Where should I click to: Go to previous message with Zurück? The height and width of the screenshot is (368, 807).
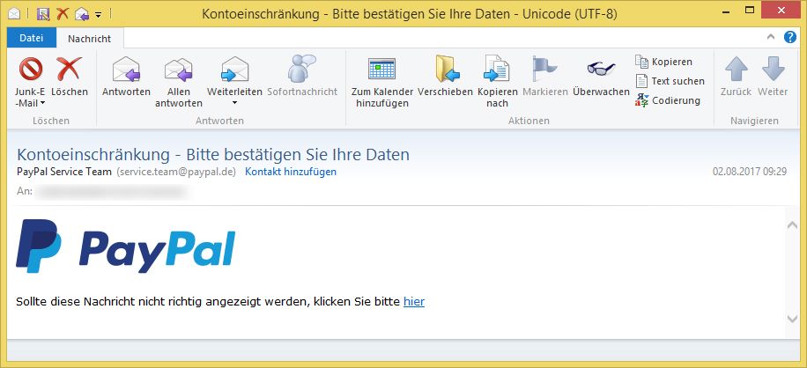736,77
